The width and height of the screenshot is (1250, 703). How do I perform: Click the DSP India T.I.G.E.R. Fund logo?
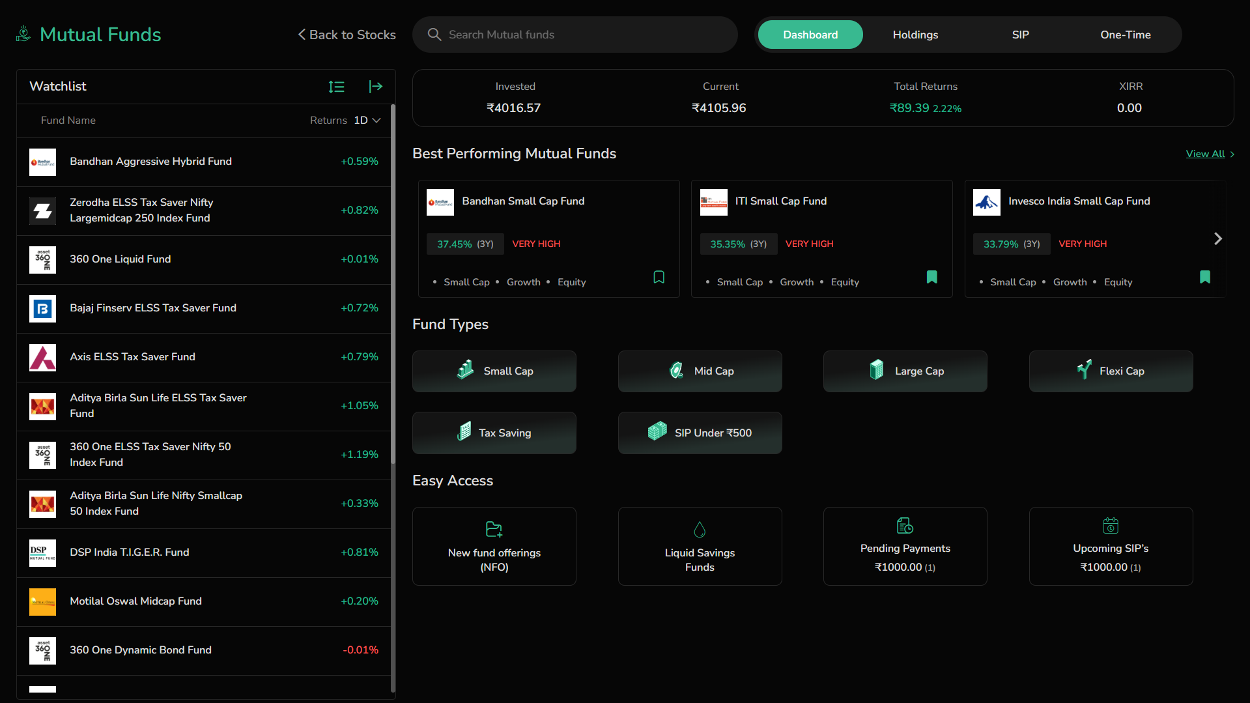(43, 553)
